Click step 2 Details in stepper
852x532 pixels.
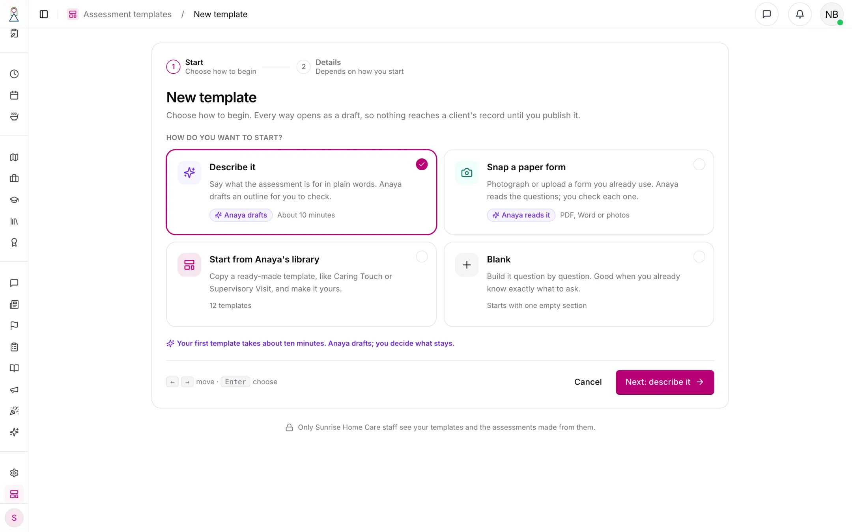point(350,67)
